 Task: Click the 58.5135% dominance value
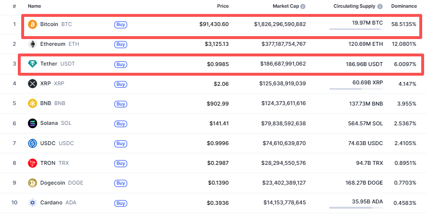[404, 24]
